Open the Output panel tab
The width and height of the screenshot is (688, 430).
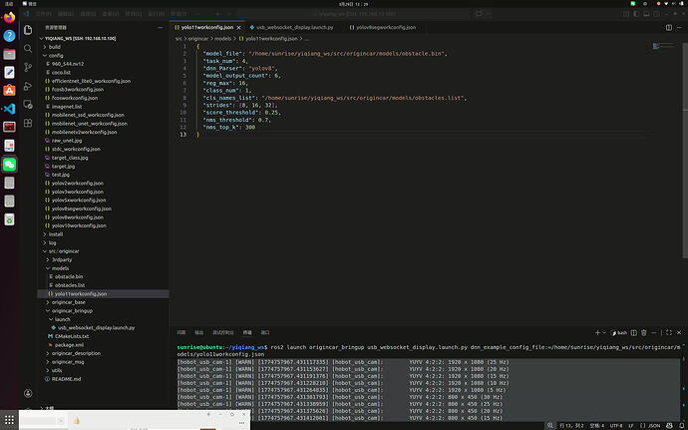(x=199, y=333)
